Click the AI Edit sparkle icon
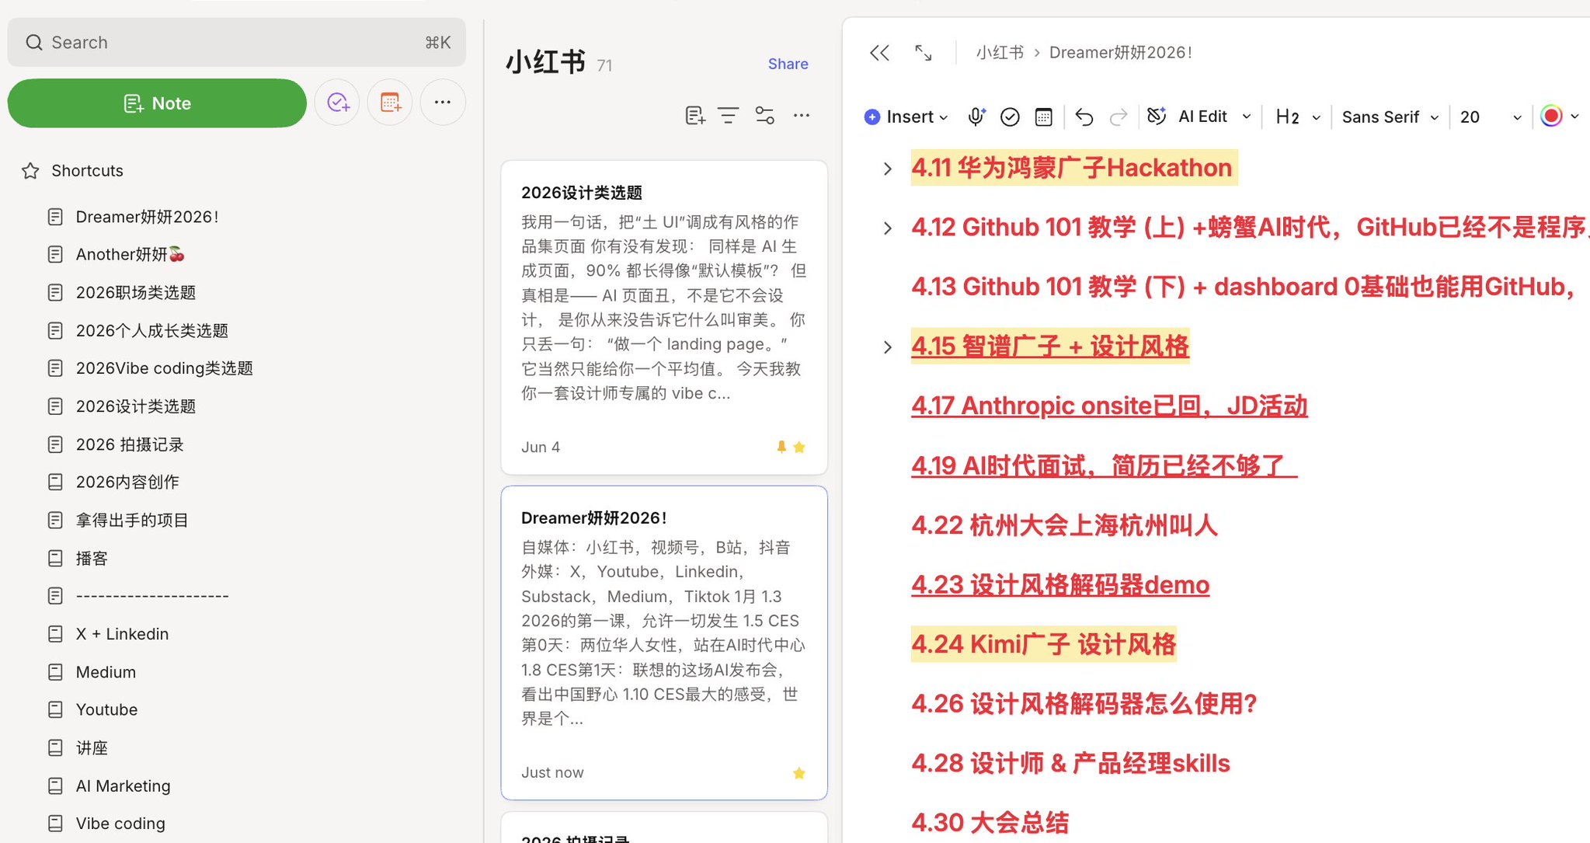 (x=1157, y=116)
